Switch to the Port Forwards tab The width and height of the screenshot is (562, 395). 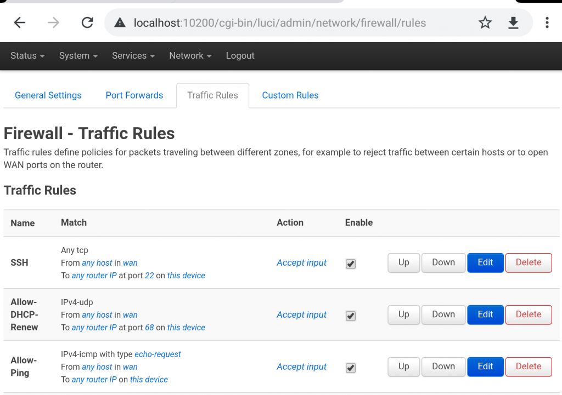134,95
